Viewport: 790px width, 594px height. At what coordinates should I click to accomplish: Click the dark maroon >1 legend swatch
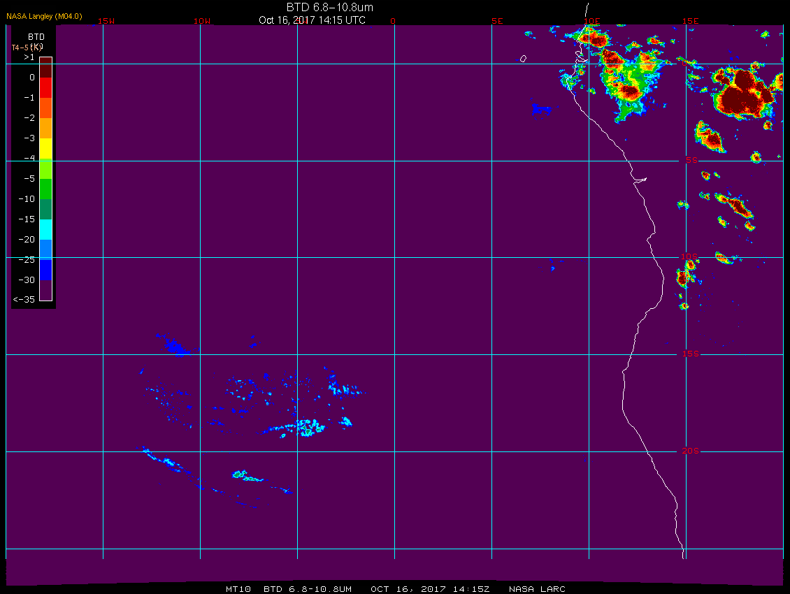(x=46, y=67)
